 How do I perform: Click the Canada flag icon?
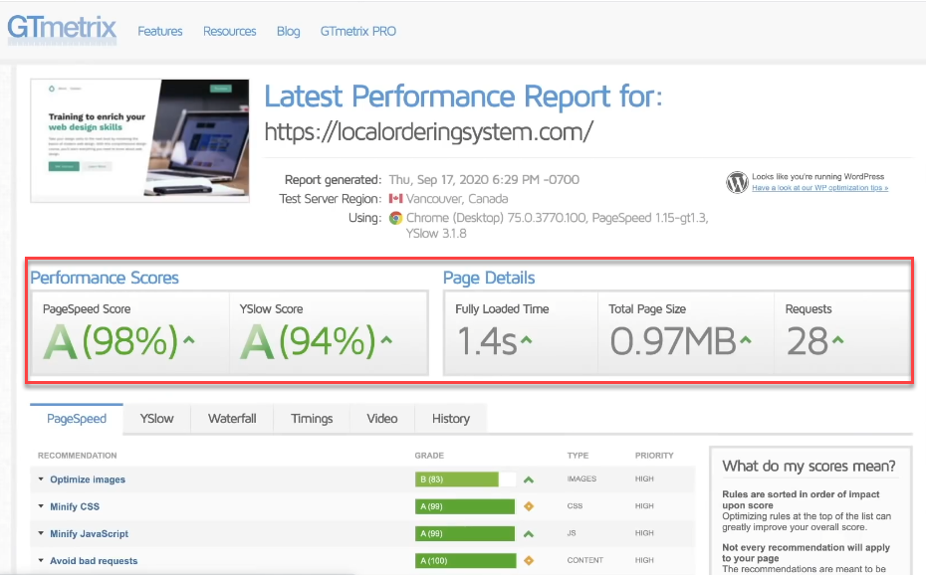coord(395,199)
